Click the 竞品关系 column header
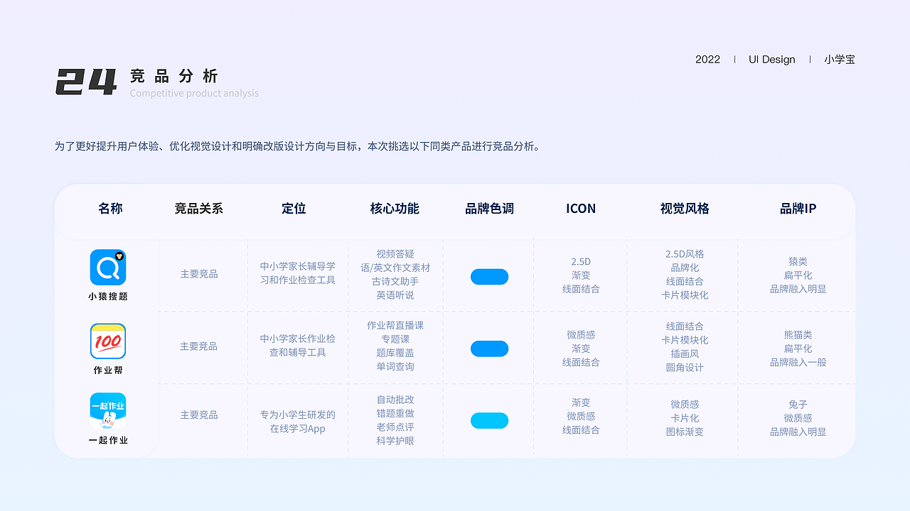The height and width of the screenshot is (511, 910). click(x=199, y=209)
